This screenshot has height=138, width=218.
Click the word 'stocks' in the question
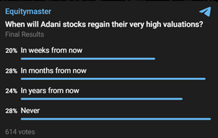point(74,25)
